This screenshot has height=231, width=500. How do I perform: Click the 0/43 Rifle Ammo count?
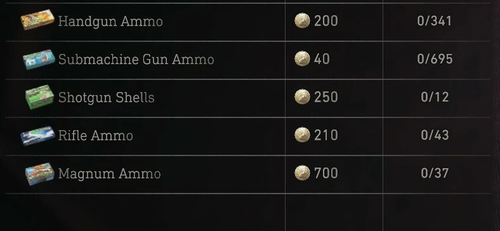coord(435,135)
